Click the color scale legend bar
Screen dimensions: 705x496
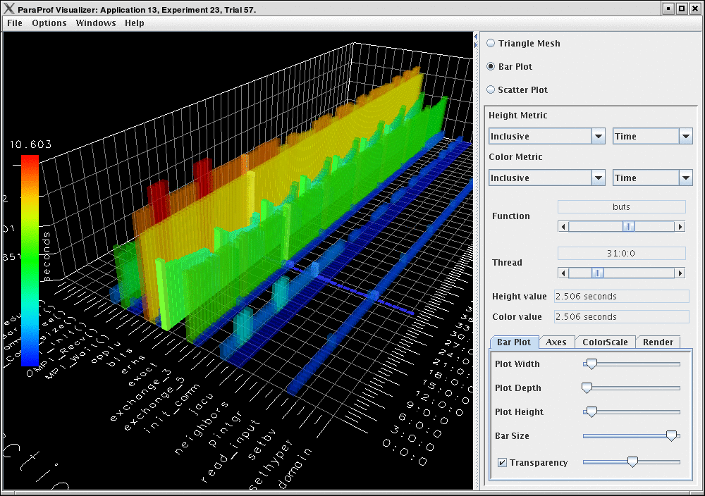[30, 261]
